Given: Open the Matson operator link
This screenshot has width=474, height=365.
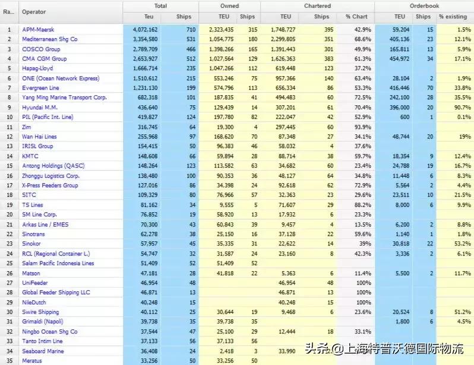Looking at the screenshot, I should pyautogui.click(x=31, y=273).
